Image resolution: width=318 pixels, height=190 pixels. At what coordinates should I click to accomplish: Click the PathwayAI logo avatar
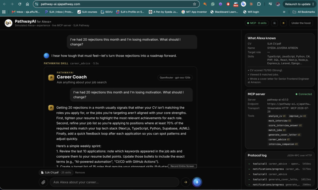(x=9, y=23)
